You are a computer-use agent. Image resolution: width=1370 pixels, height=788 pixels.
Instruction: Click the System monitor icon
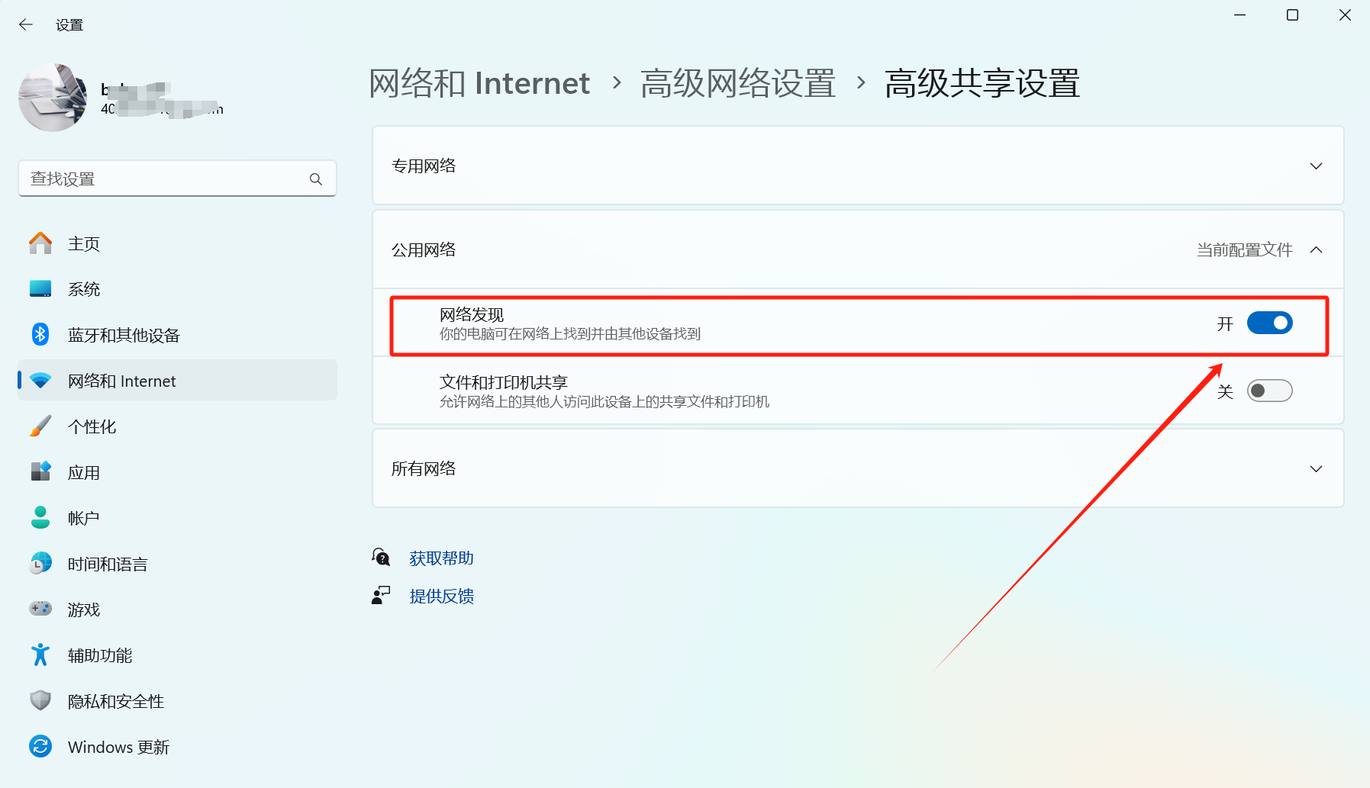coord(40,289)
